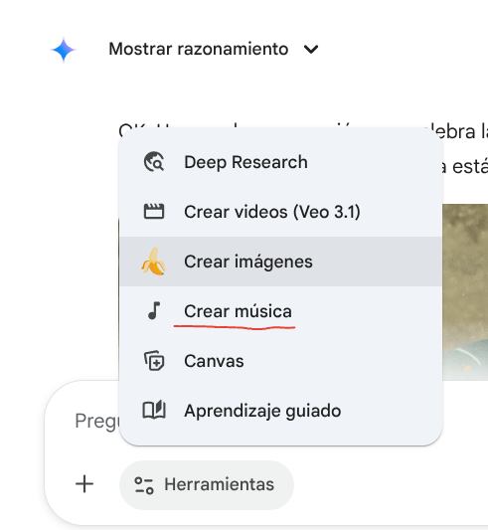The height and width of the screenshot is (530, 488).
Task: Choose Crear videos (Veo 3.1)
Action: click(281, 212)
